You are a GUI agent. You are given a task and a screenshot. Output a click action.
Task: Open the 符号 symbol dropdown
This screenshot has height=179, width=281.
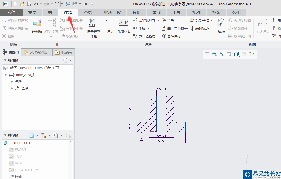tap(177, 21)
